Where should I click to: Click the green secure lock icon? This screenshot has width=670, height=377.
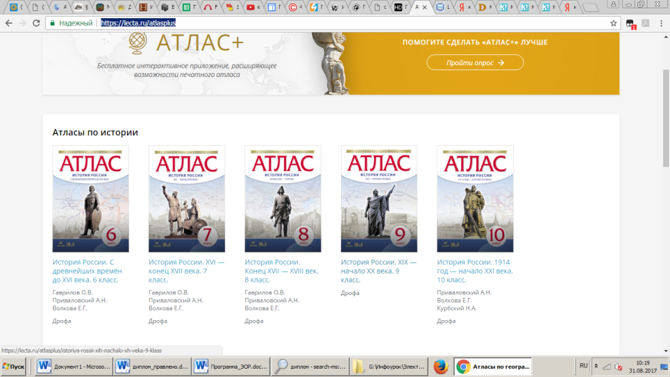tap(52, 23)
